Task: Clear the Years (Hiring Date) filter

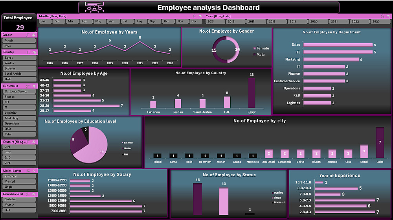Action: (389, 16)
